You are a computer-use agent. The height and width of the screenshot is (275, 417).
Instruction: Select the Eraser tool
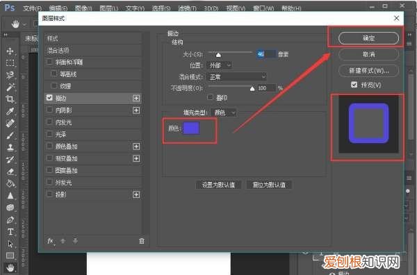(x=10, y=172)
